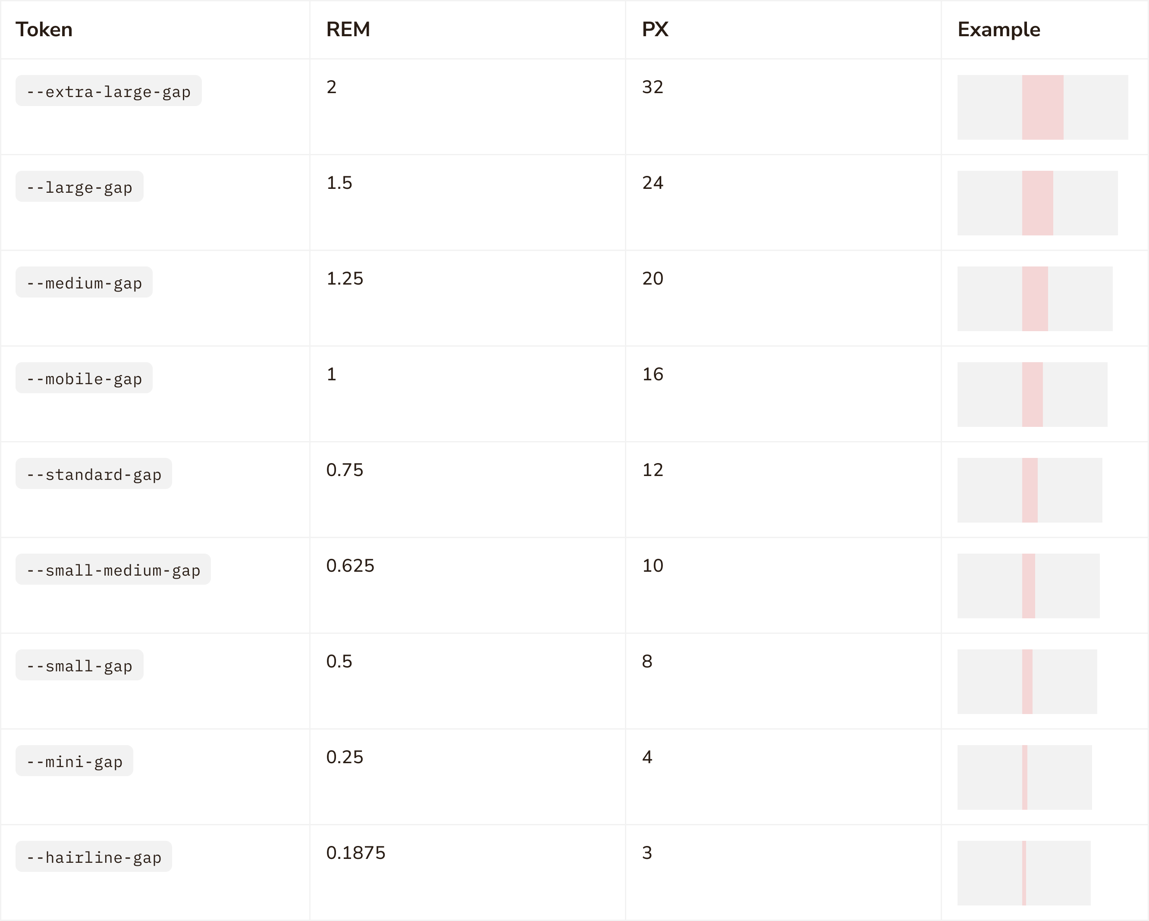Click the --hairline-gap token chip

(94, 857)
